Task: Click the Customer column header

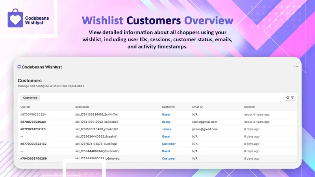Action: coord(169,107)
